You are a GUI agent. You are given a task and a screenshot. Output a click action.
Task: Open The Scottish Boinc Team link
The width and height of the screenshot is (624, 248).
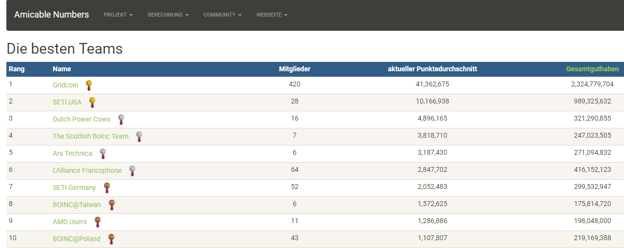click(90, 136)
